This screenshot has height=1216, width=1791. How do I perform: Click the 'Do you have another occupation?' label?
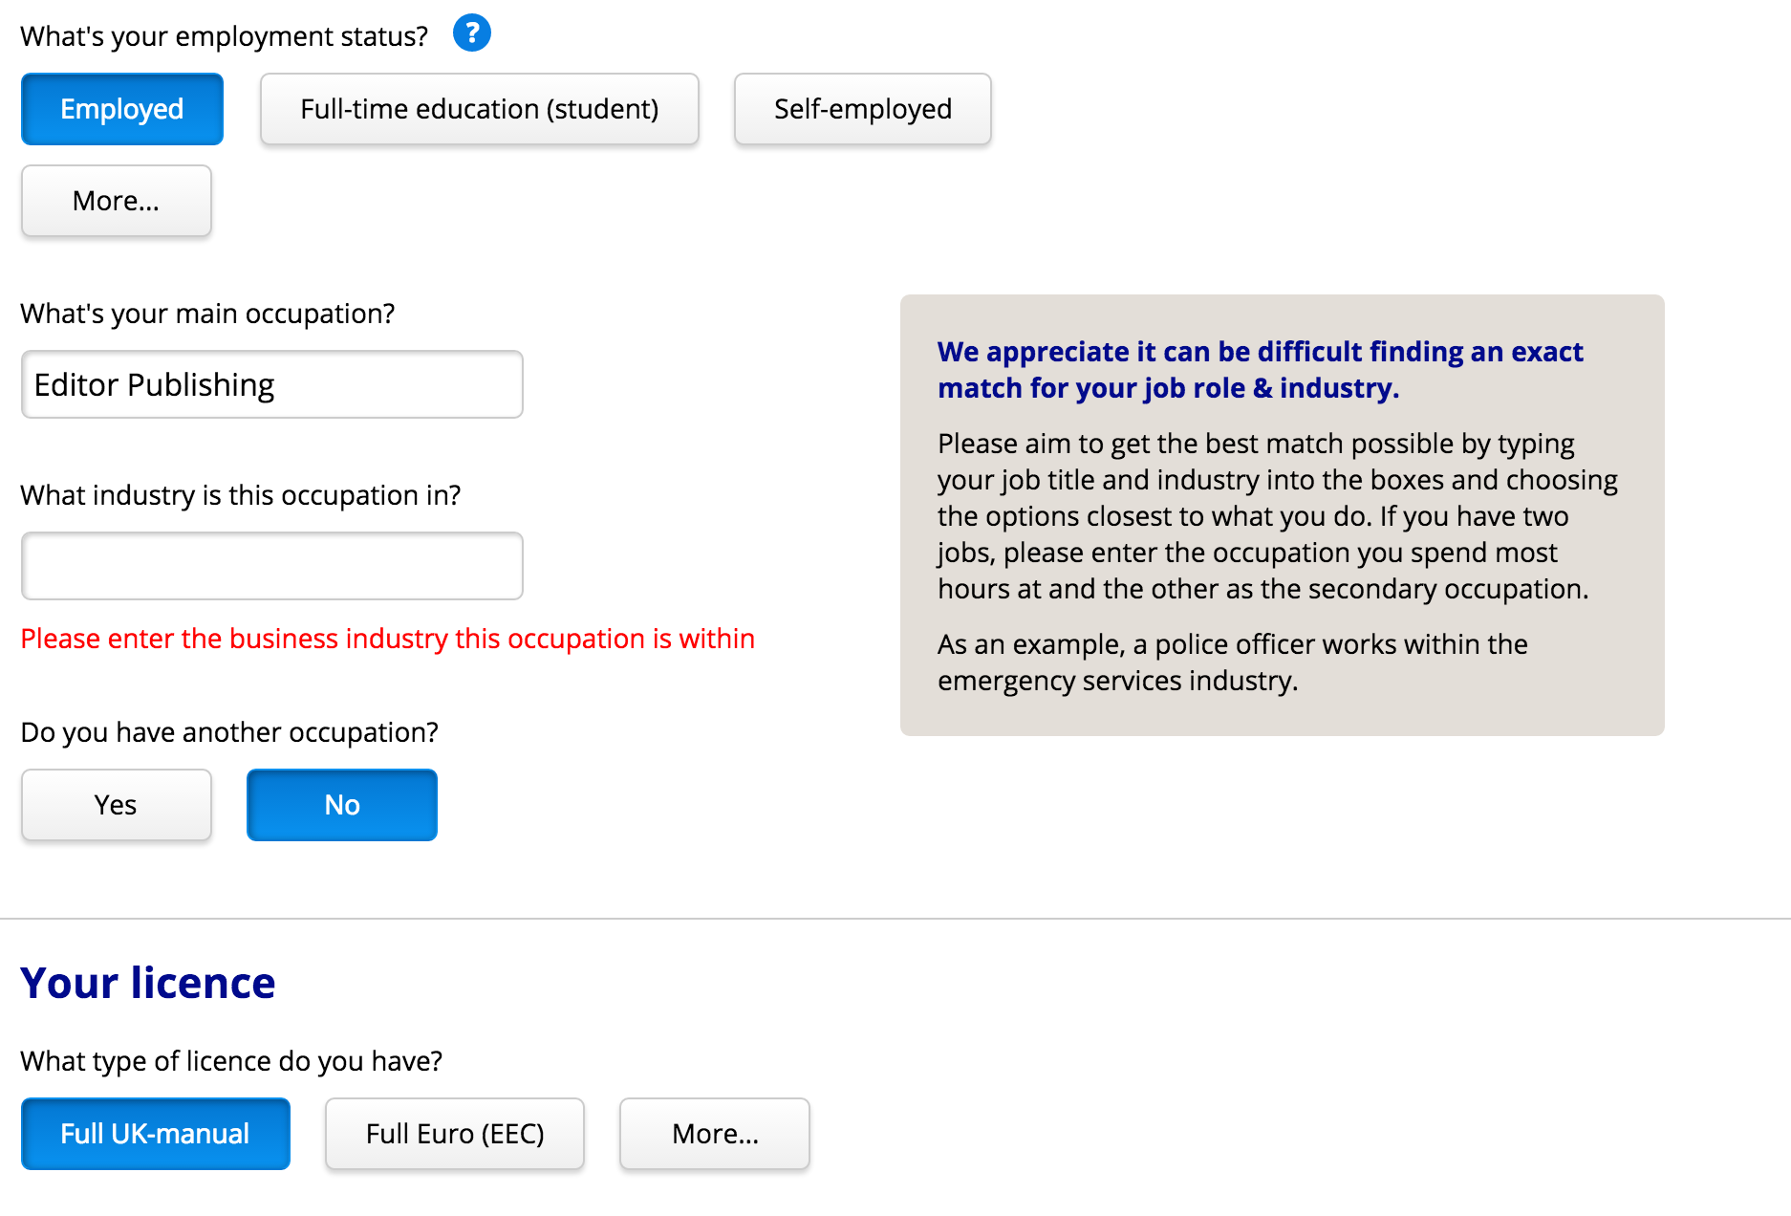229,732
